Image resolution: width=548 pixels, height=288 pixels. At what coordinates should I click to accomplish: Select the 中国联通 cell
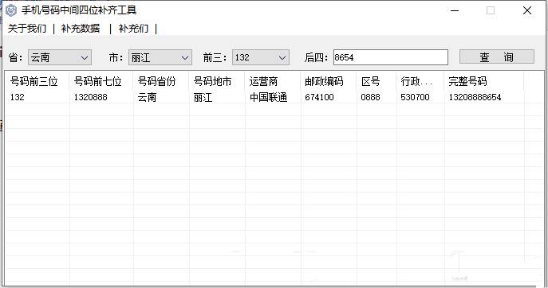[x=268, y=97]
